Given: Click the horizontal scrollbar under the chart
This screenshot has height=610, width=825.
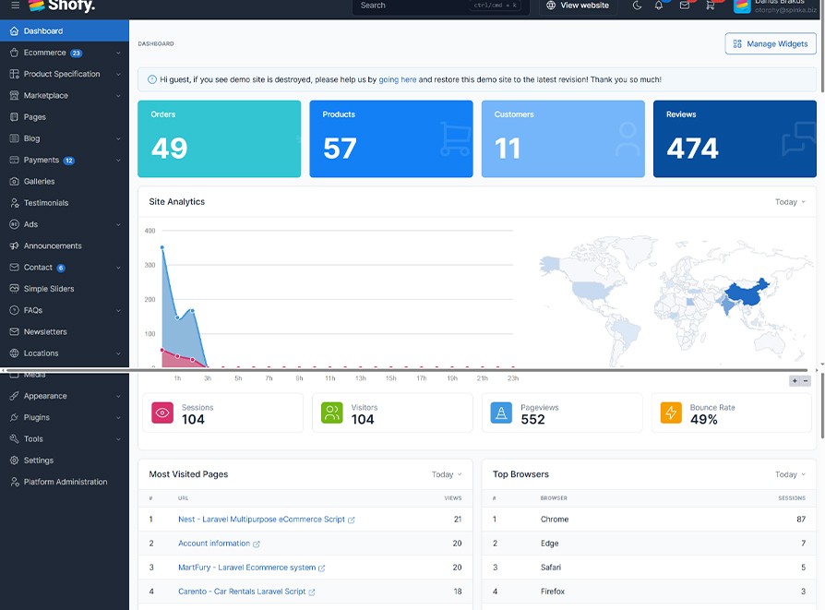Looking at the screenshot, I should [x=406, y=370].
